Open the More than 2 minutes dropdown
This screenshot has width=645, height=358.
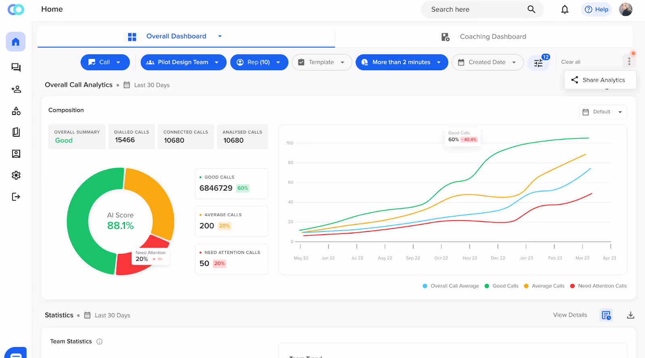point(402,62)
